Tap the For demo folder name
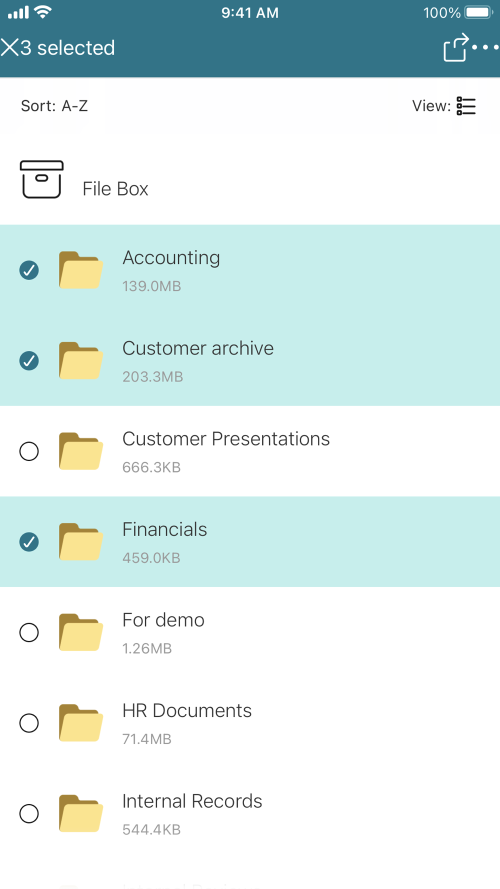 click(x=163, y=620)
